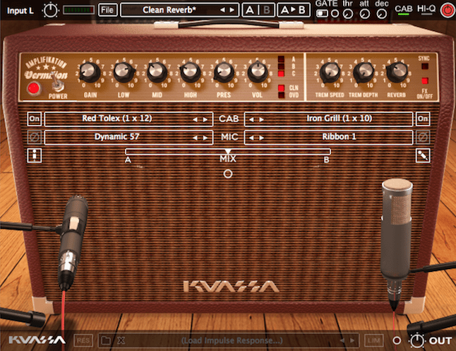Clear the loaded impulse response with X

coord(120,341)
